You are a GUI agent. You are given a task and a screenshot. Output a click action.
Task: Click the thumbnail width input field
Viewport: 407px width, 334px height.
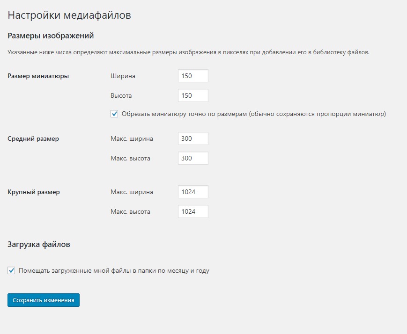193,76
